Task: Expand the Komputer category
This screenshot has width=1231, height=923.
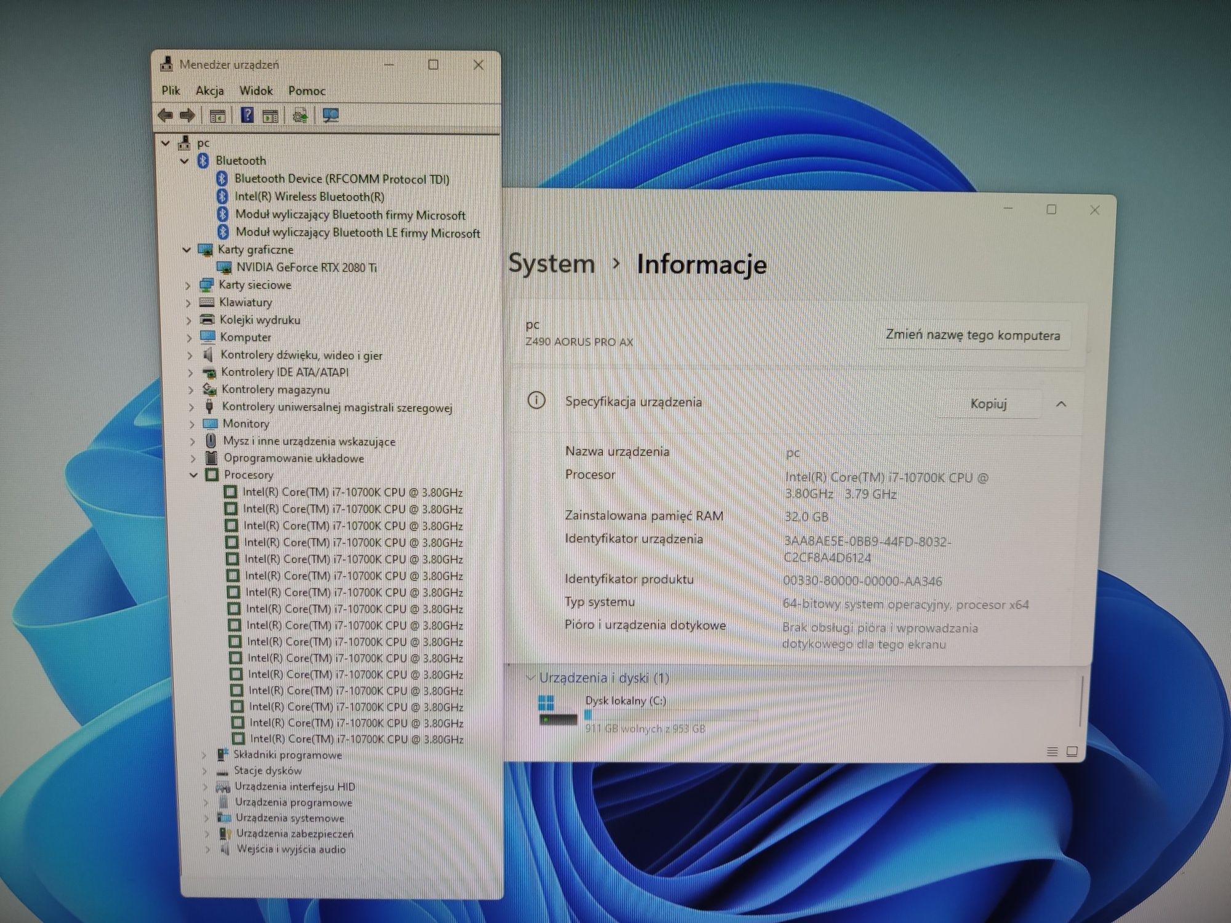Action: 189,338
